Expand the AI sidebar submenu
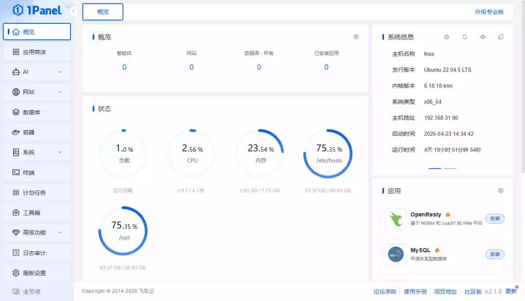525x301 pixels. (x=36, y=72)
